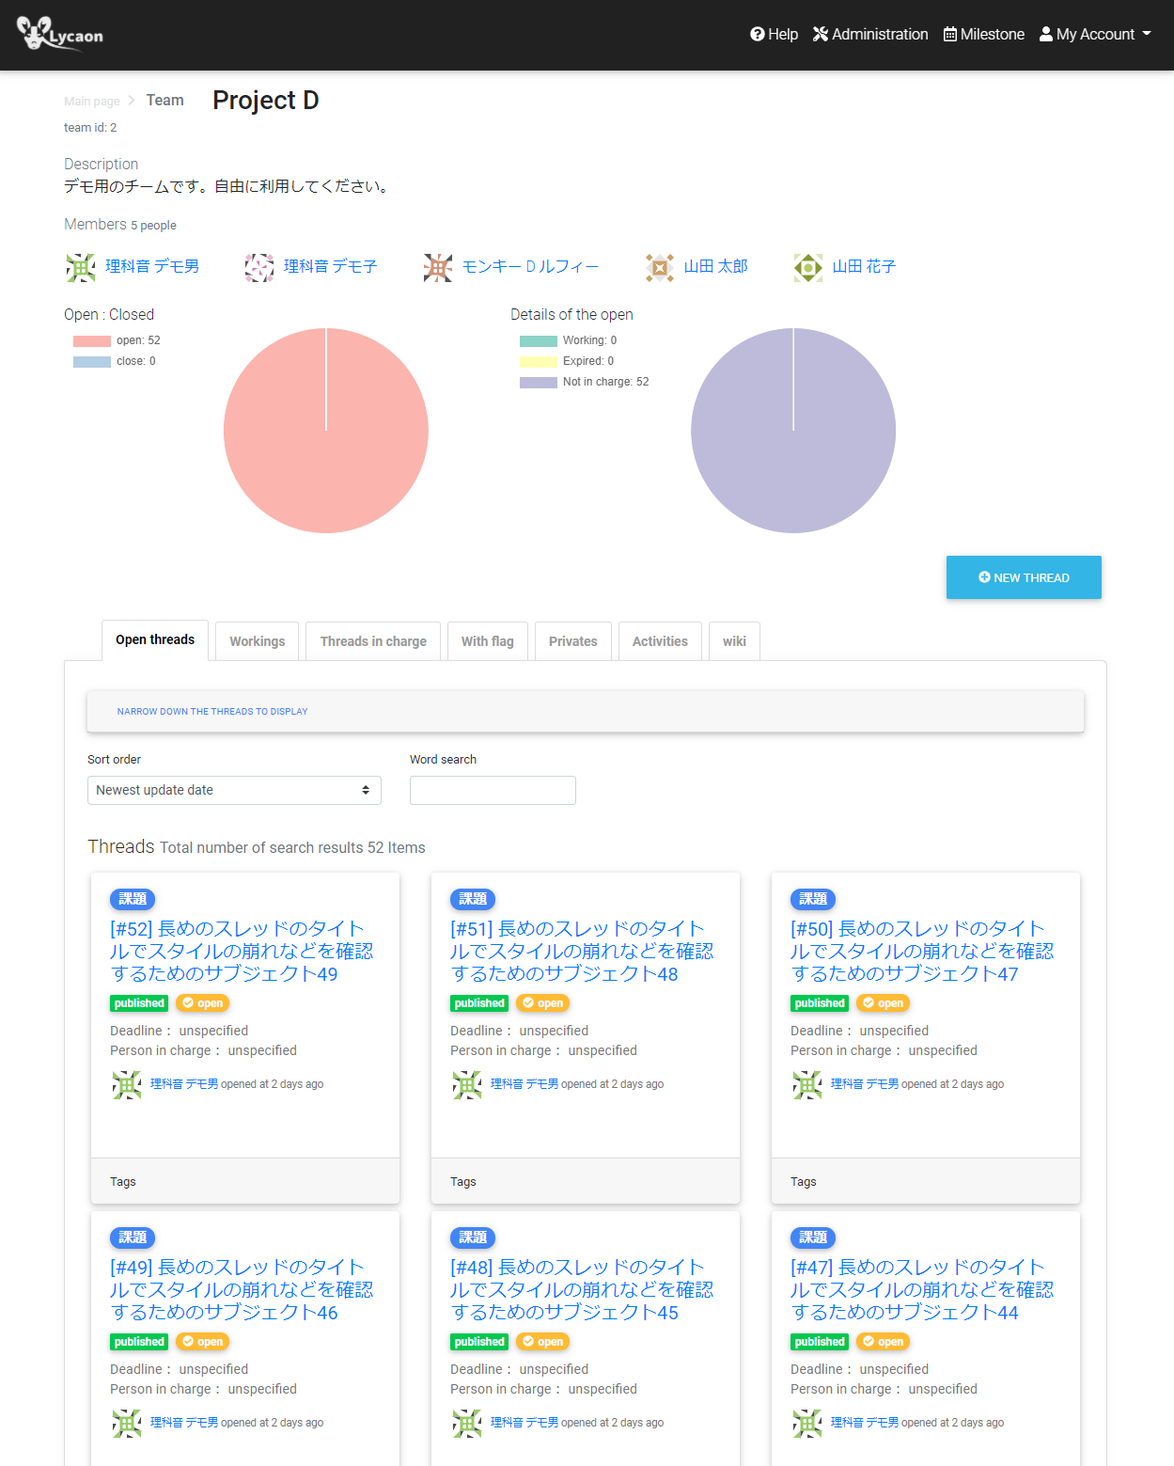Open the Privates tab
Screen dimensions: 1174x1466
(573, 641)
